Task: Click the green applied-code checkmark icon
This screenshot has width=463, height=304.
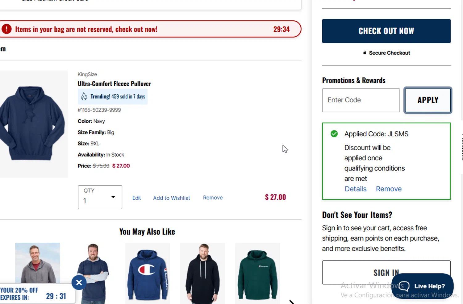Action: [x=334, y=134]
